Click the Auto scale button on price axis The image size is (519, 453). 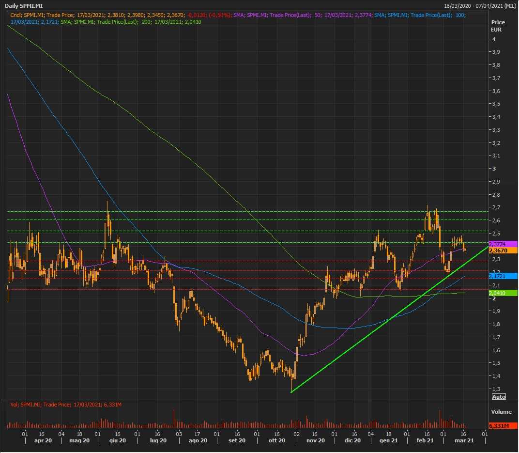(x=498, y=397)
